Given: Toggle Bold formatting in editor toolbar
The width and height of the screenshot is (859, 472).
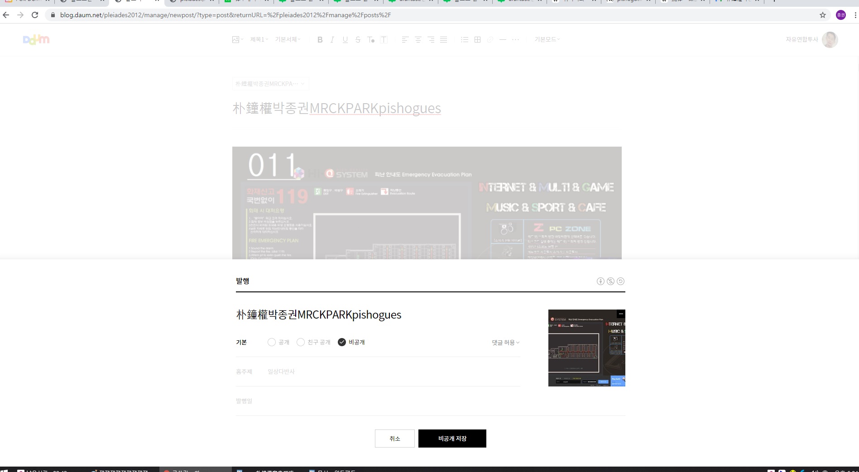Looking at the screenshot, I should tap(320, 40).
